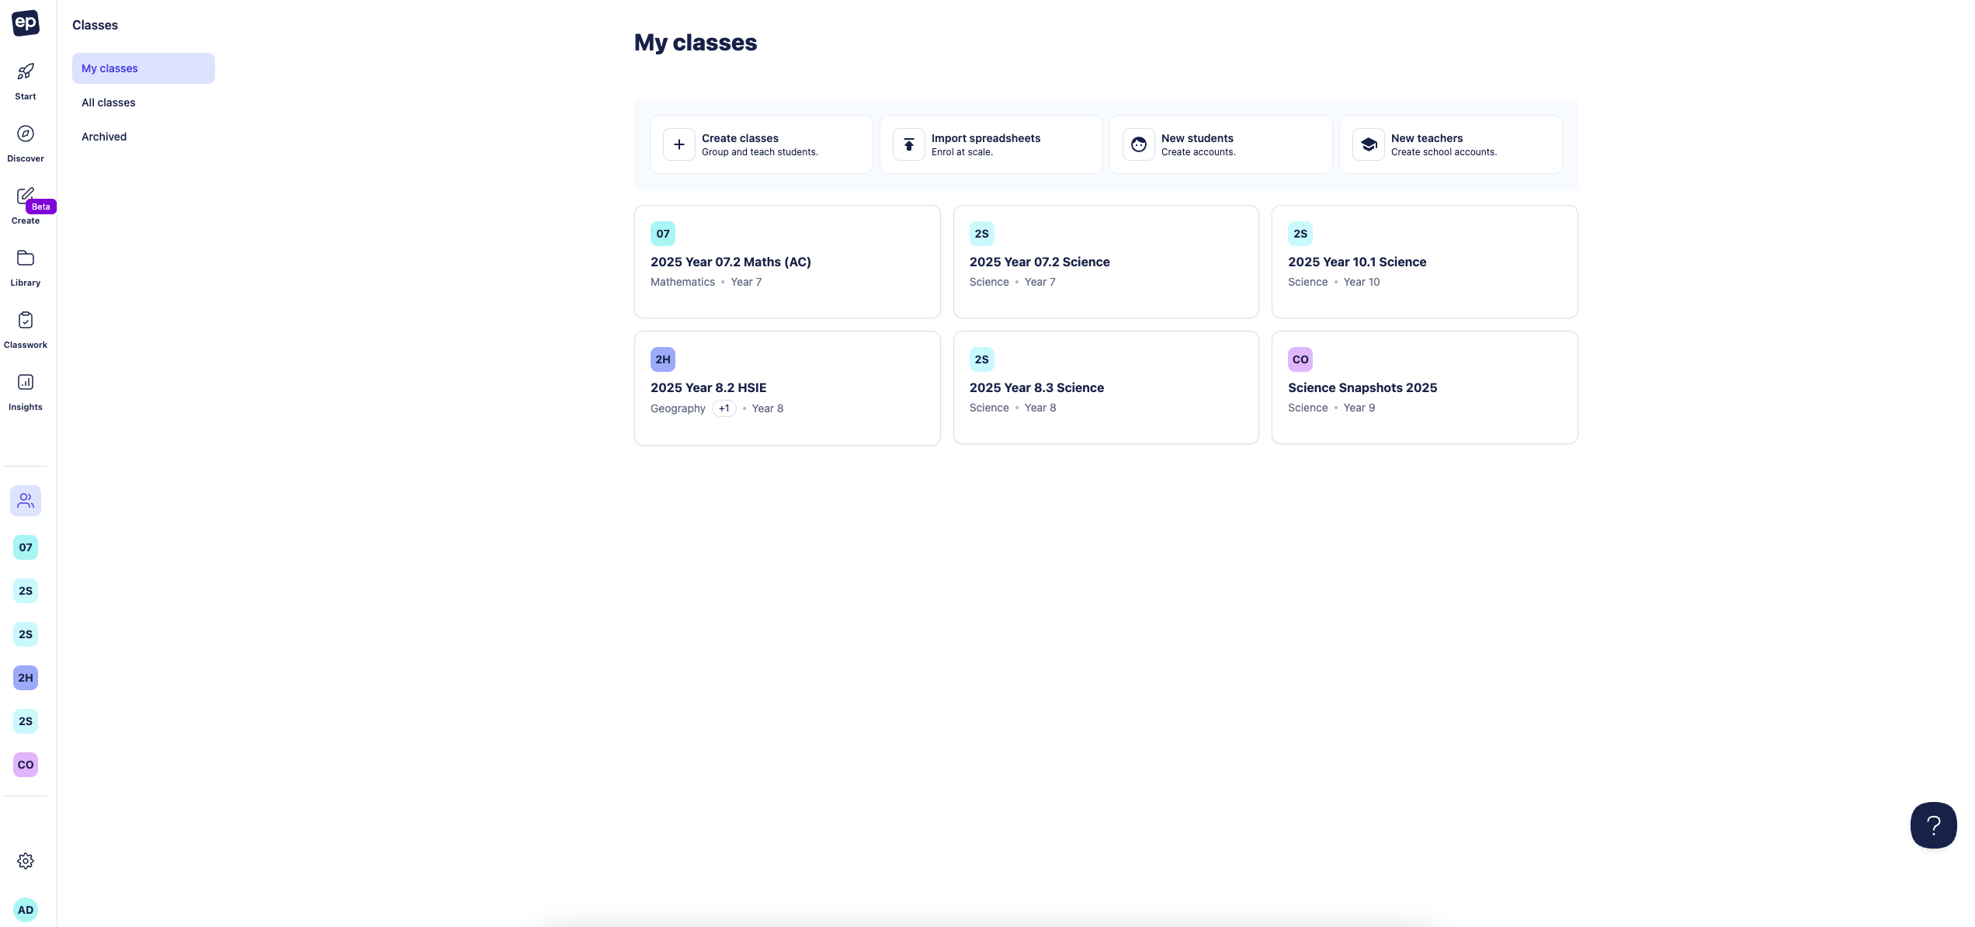Click the question mark help button
This screenshot has width=1975, height=927.
coord(1933,825)
